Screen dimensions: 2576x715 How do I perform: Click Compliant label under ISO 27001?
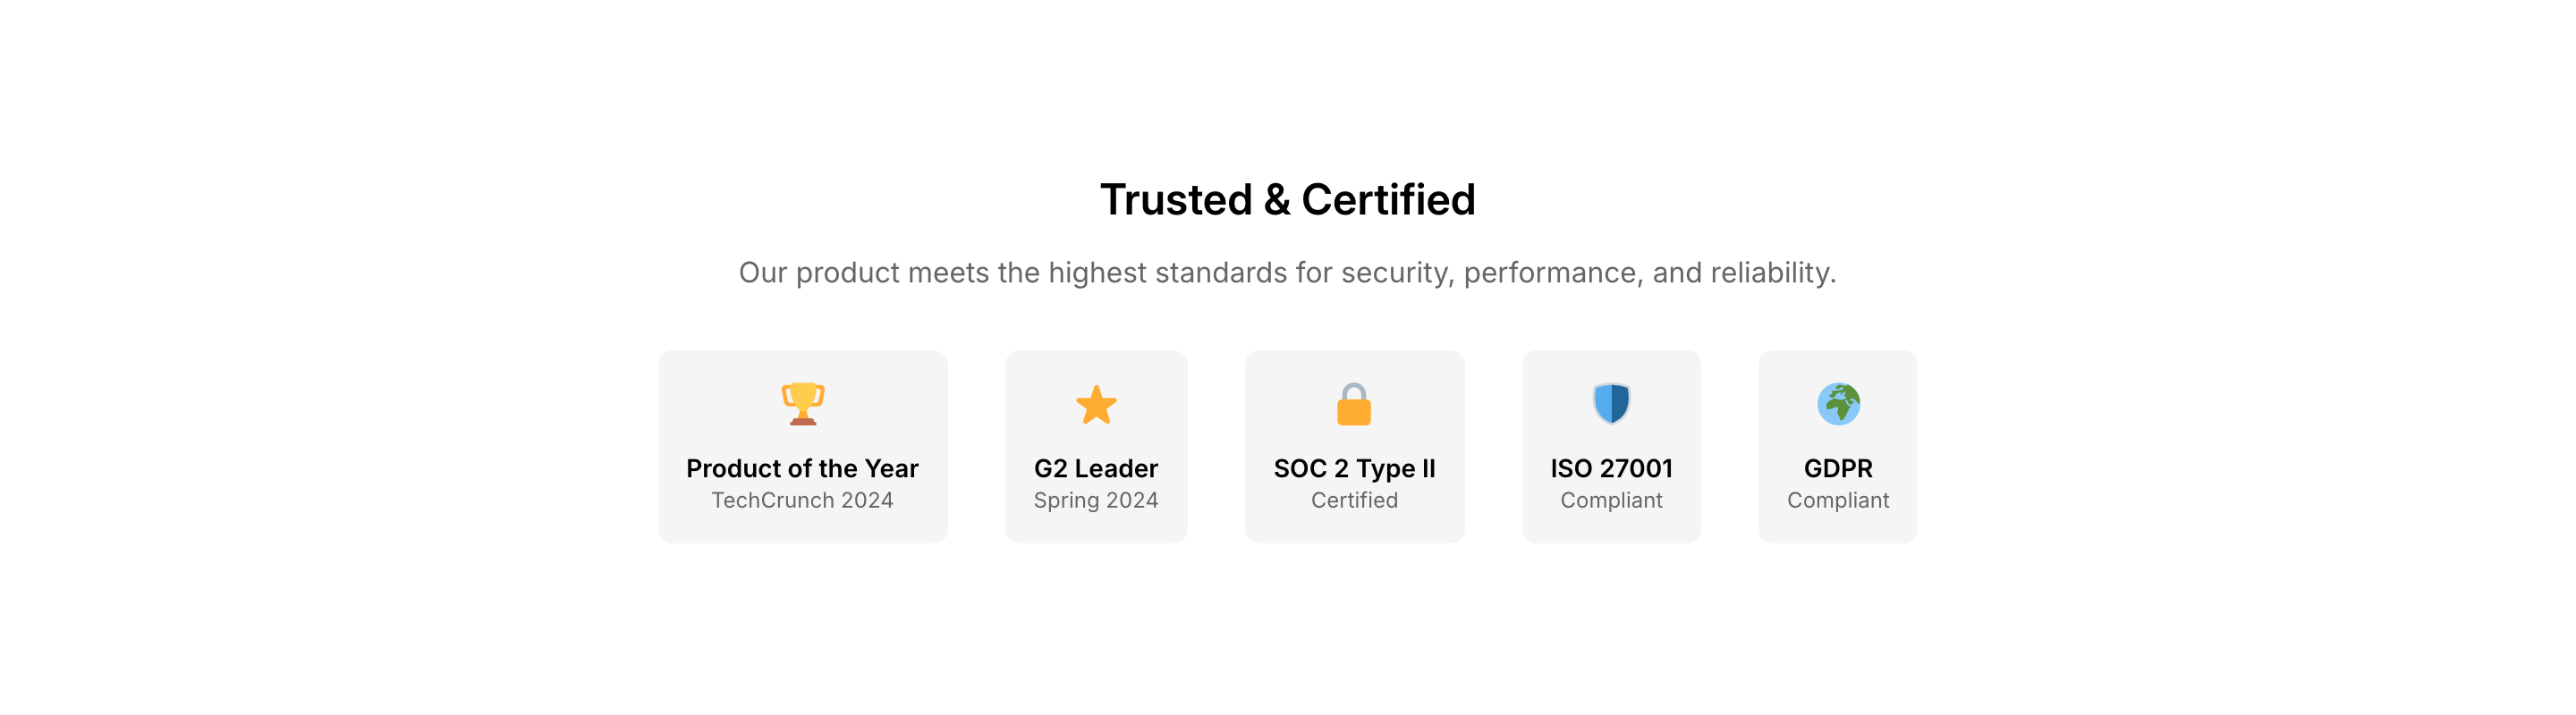tap(1611, 500)
